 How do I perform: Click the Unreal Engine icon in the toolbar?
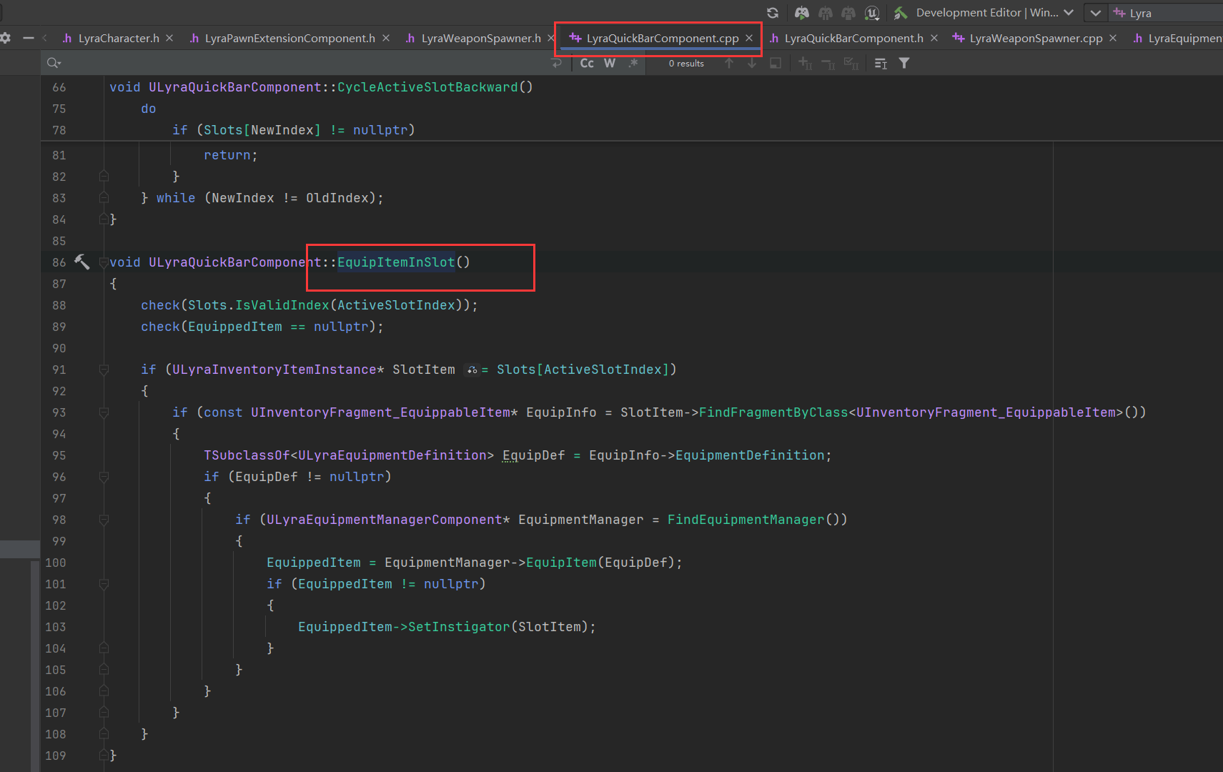click(x=871, y=13)
